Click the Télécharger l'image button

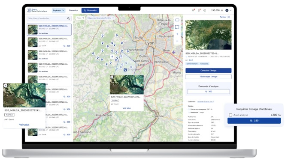point(209,77)
